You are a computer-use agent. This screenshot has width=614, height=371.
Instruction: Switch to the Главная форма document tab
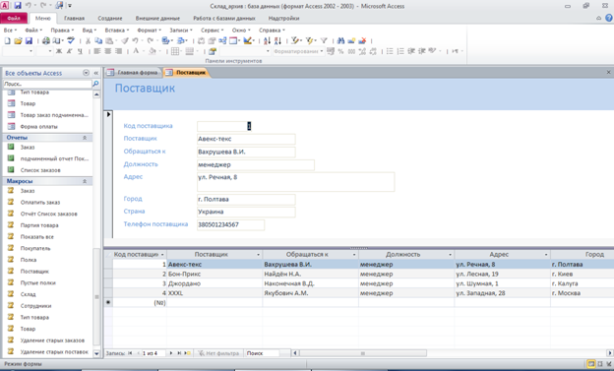tap(133, 73)
